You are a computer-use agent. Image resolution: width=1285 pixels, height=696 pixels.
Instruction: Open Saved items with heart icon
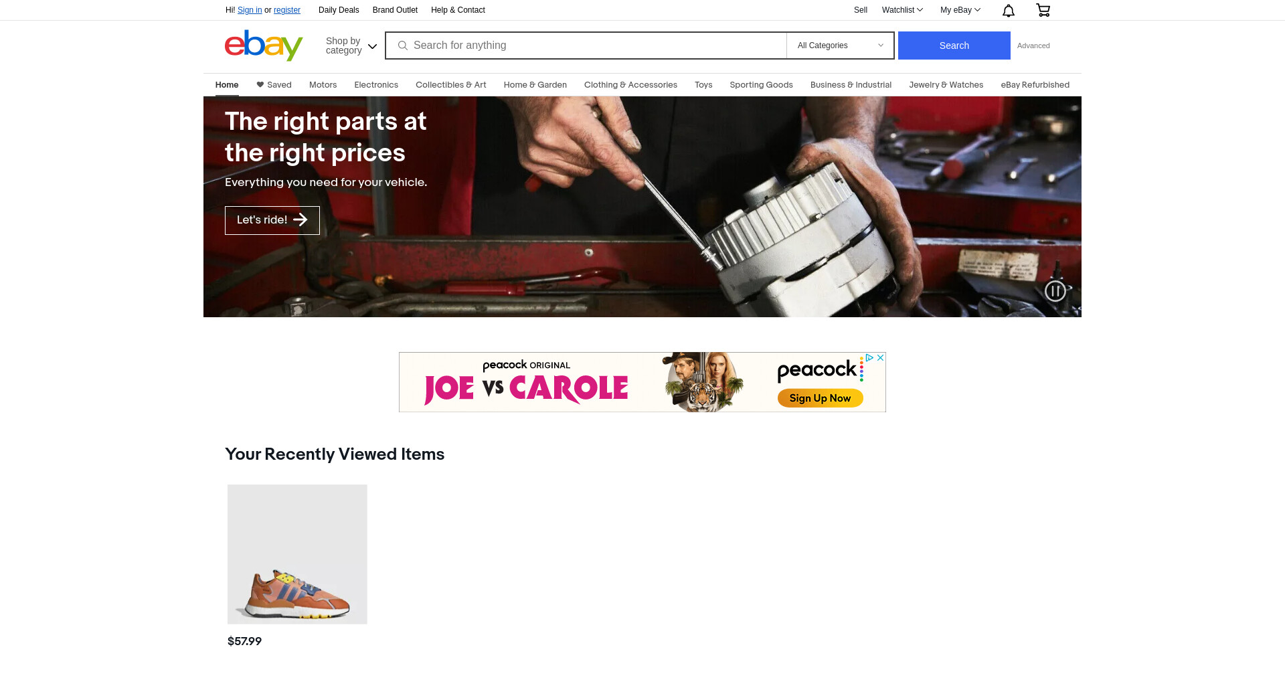pos(274,85)
